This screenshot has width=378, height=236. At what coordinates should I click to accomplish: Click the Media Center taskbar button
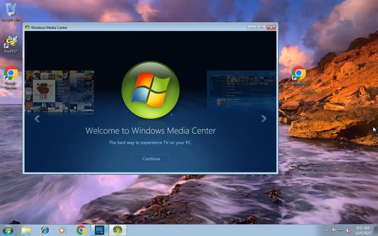pyautogui.click(x=118, y=230)
